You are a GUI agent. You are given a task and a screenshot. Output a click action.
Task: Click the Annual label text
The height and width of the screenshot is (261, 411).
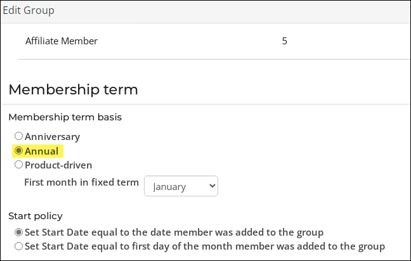41,151
